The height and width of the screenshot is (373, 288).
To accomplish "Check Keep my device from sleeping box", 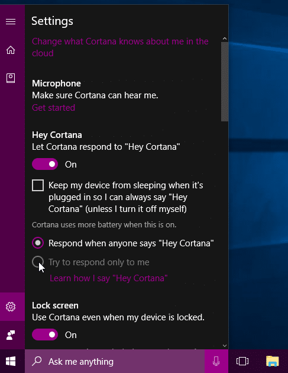I will pos(38,185).
